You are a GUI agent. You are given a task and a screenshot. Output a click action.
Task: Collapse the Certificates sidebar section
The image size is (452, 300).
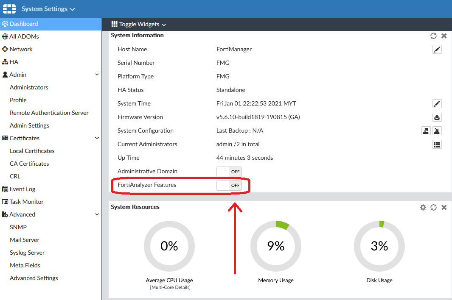click(97, 138)
